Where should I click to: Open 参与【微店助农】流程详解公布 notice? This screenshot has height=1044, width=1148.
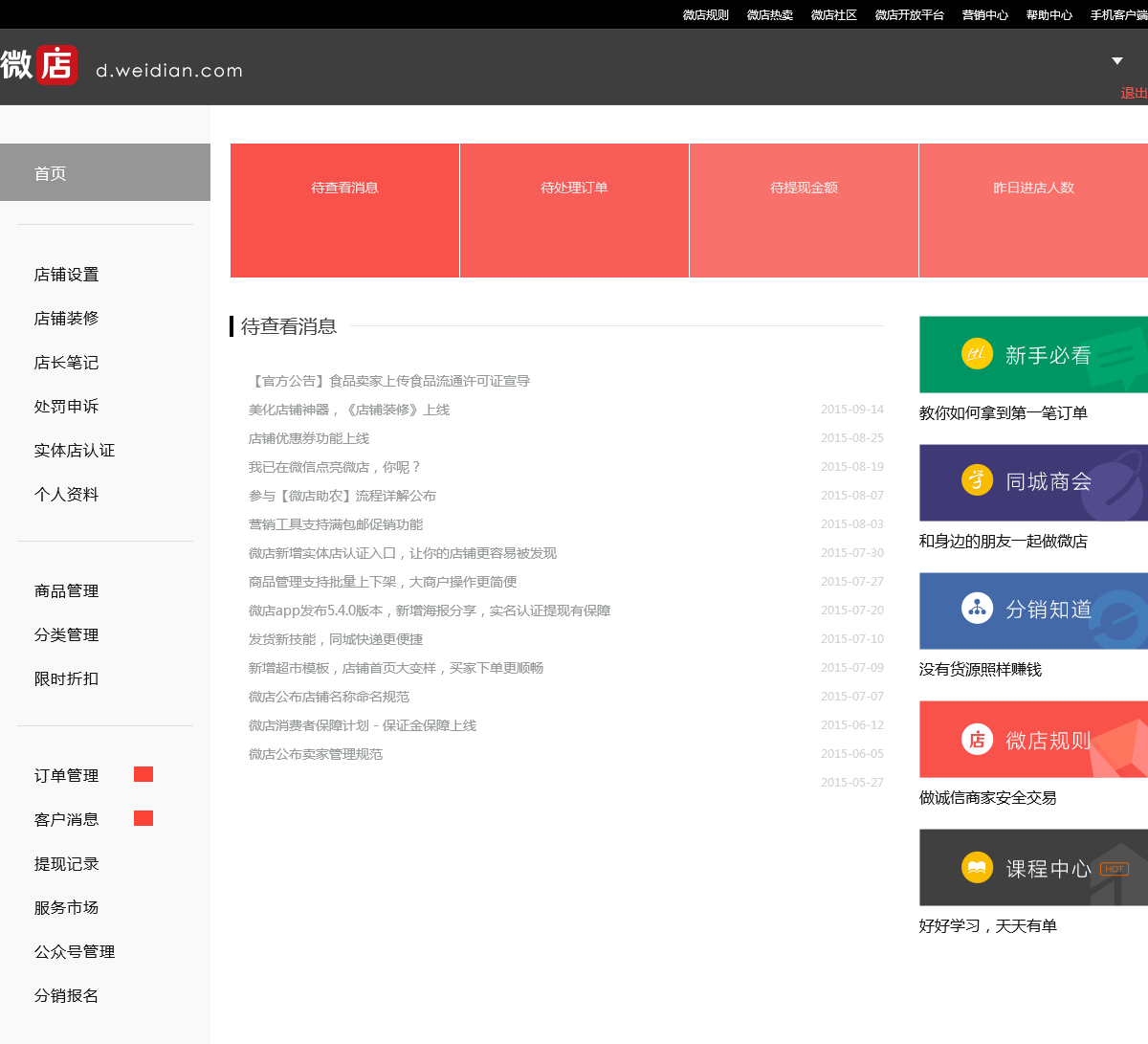pyautogui.click(x=342, y=496)
